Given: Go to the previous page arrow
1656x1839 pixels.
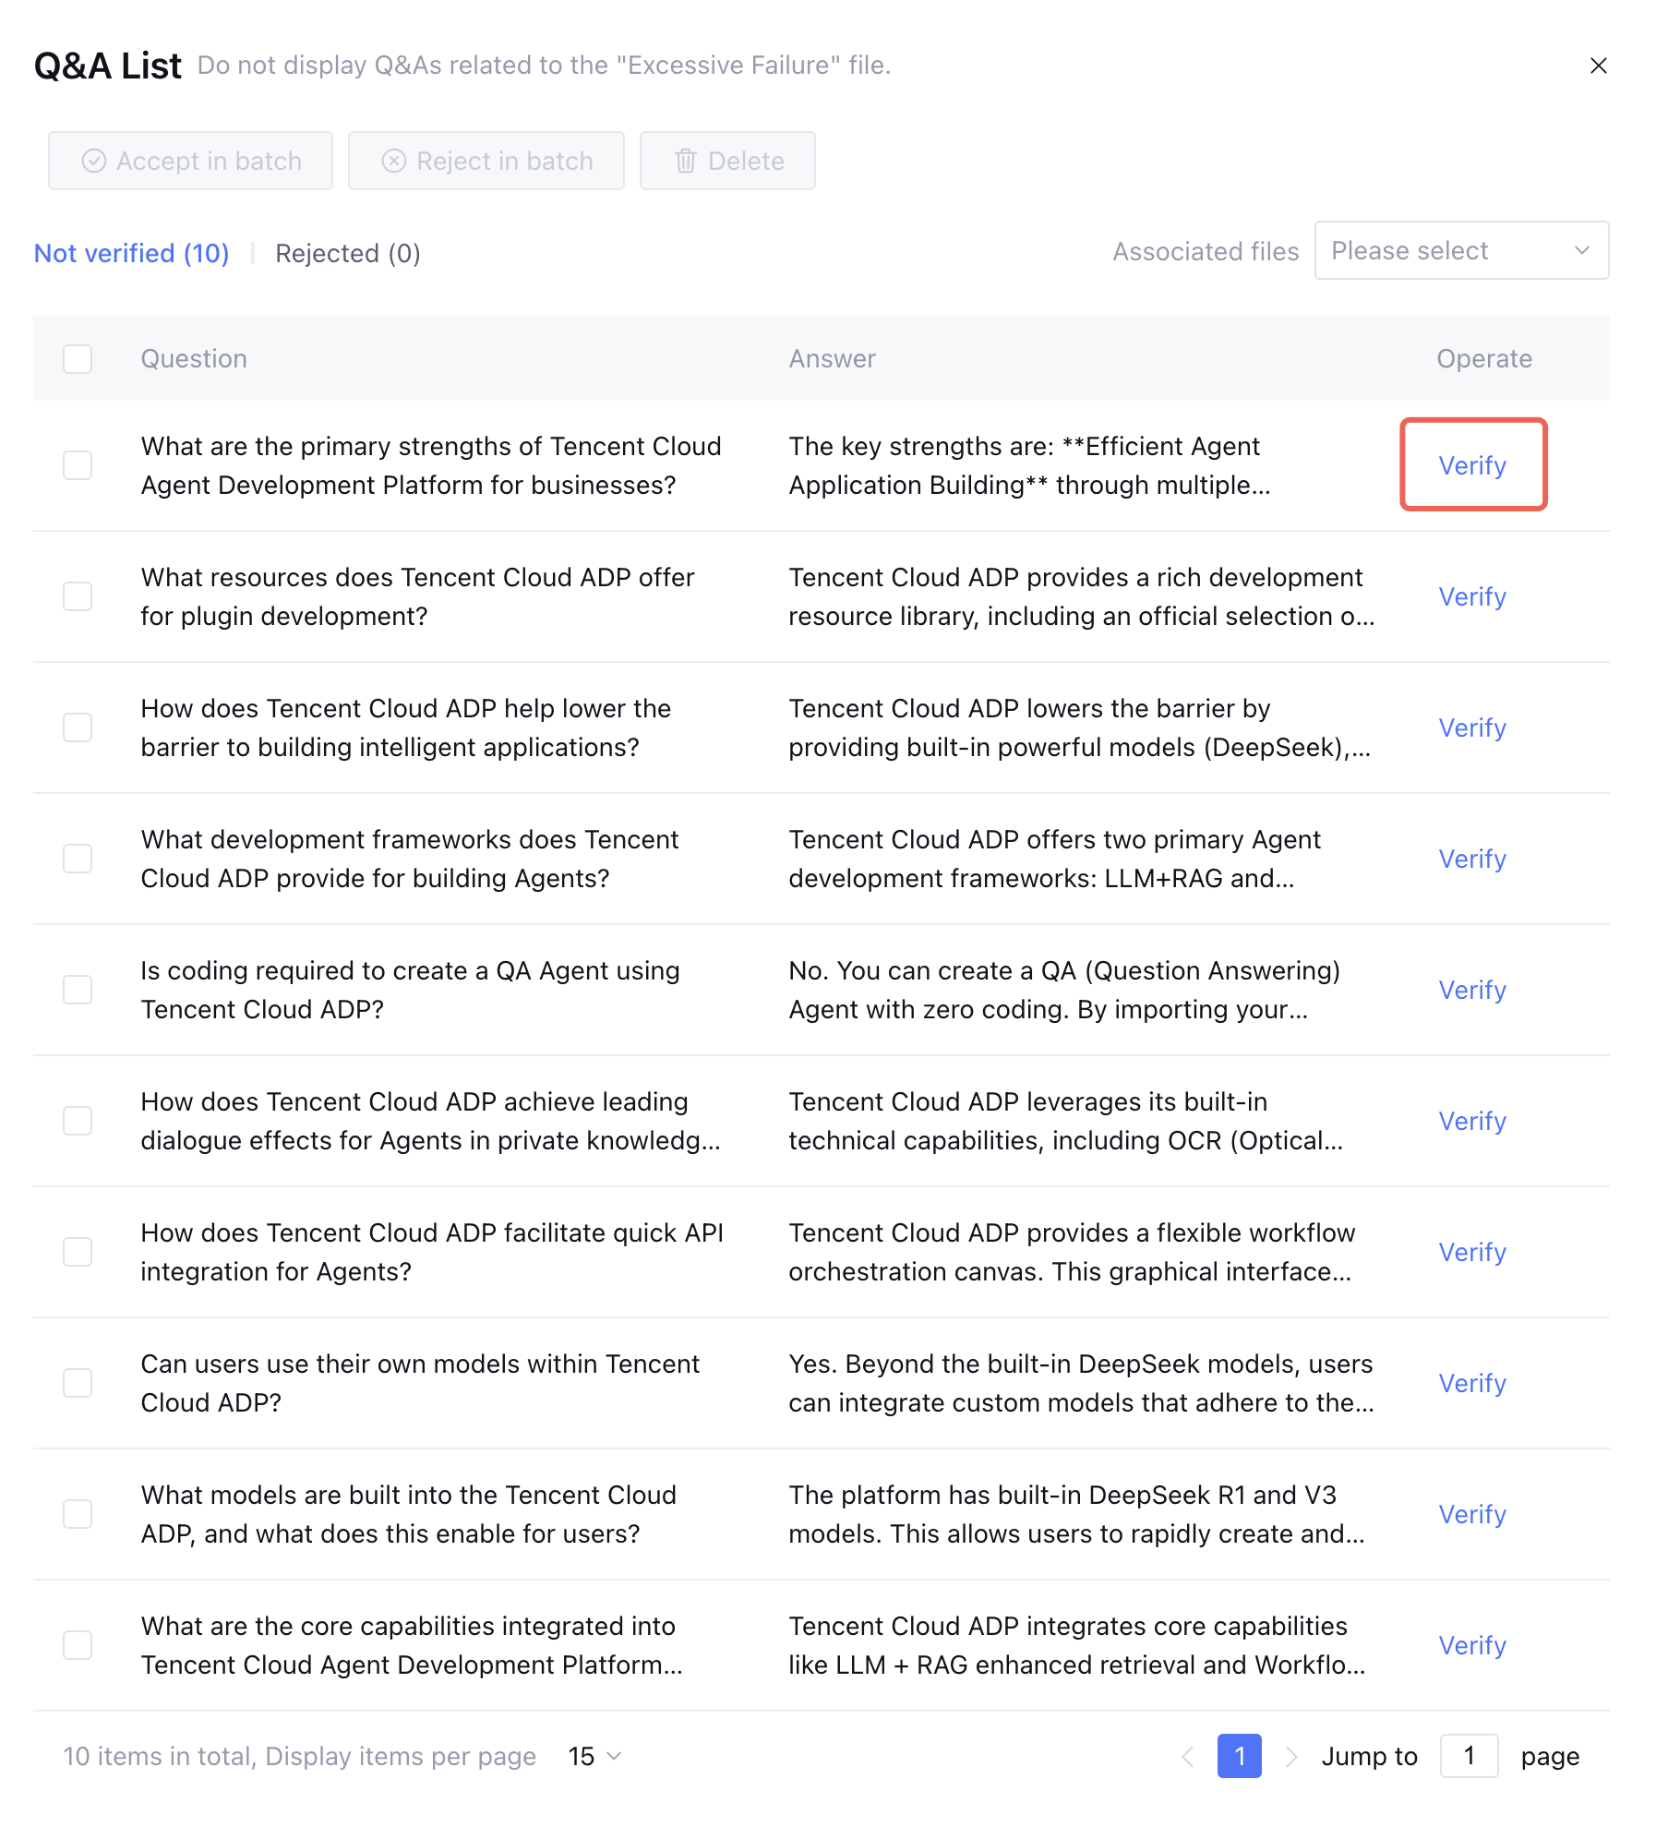Looking at the screenshot, I should (x=1188, y=1756).
